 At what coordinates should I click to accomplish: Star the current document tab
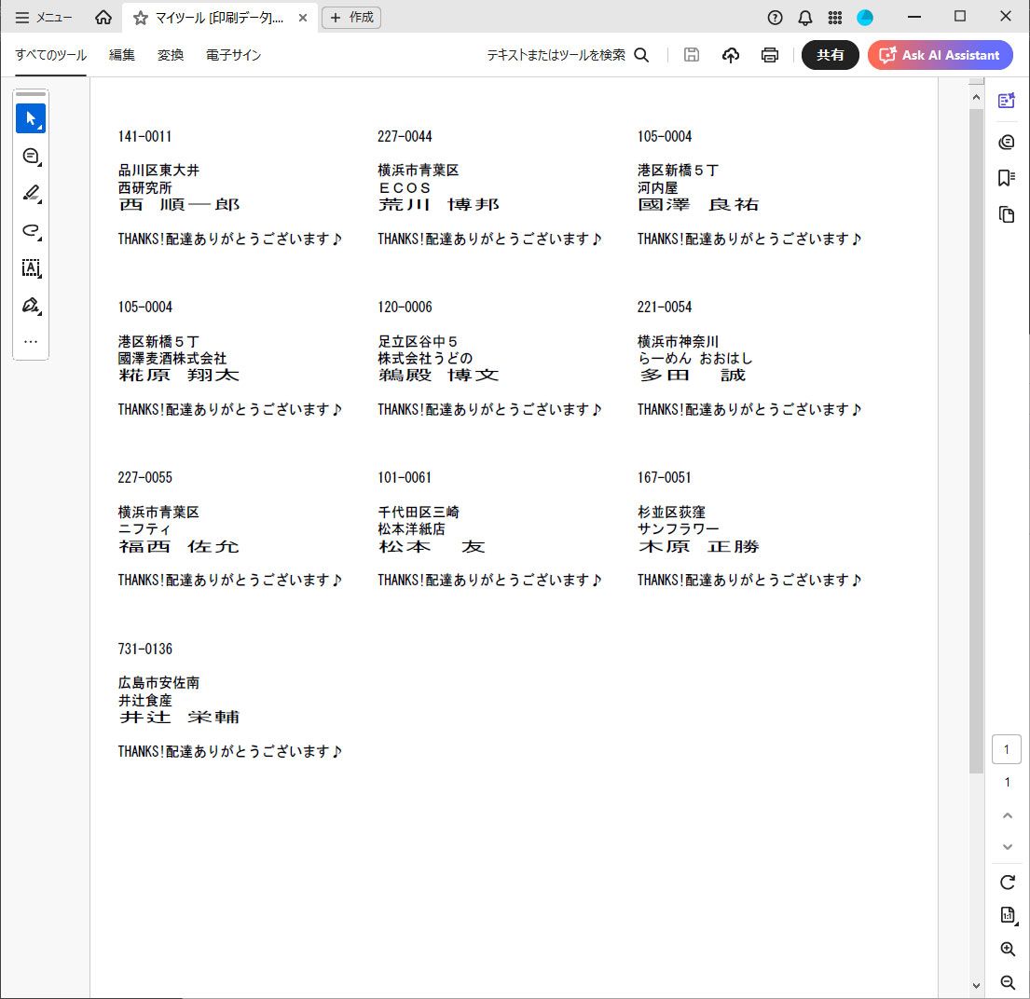tap(140, 18)
